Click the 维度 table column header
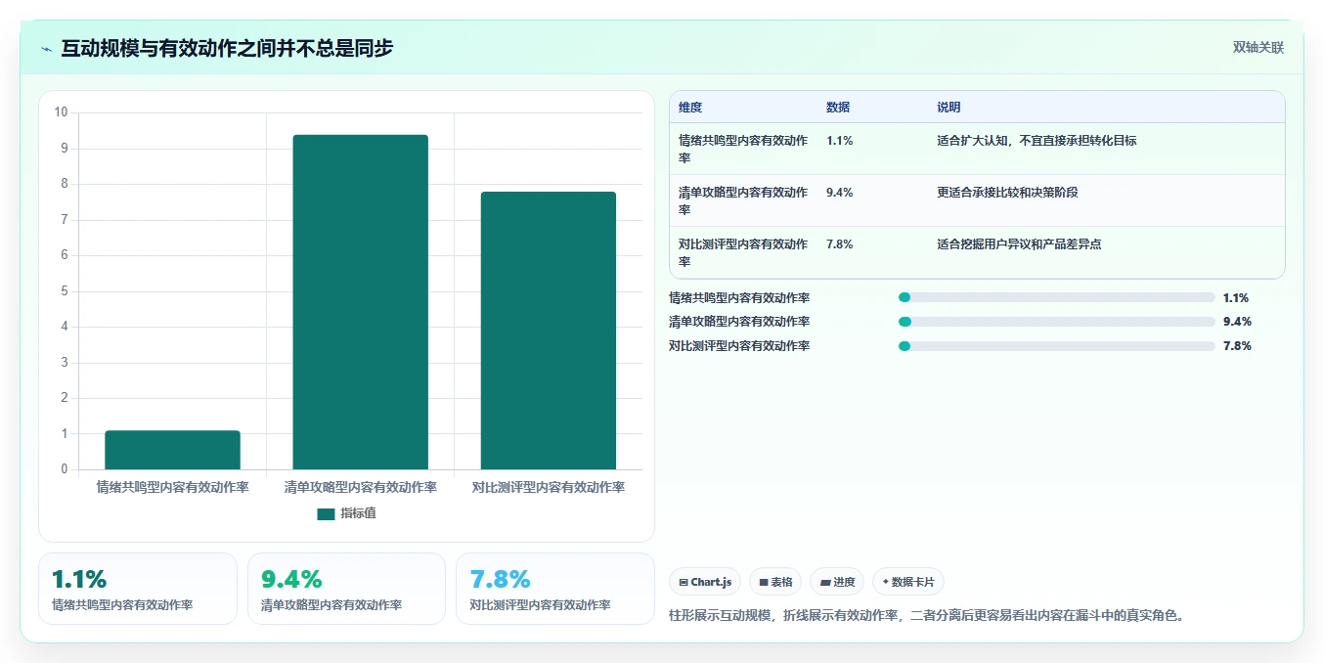 click(x=690, y=108)
